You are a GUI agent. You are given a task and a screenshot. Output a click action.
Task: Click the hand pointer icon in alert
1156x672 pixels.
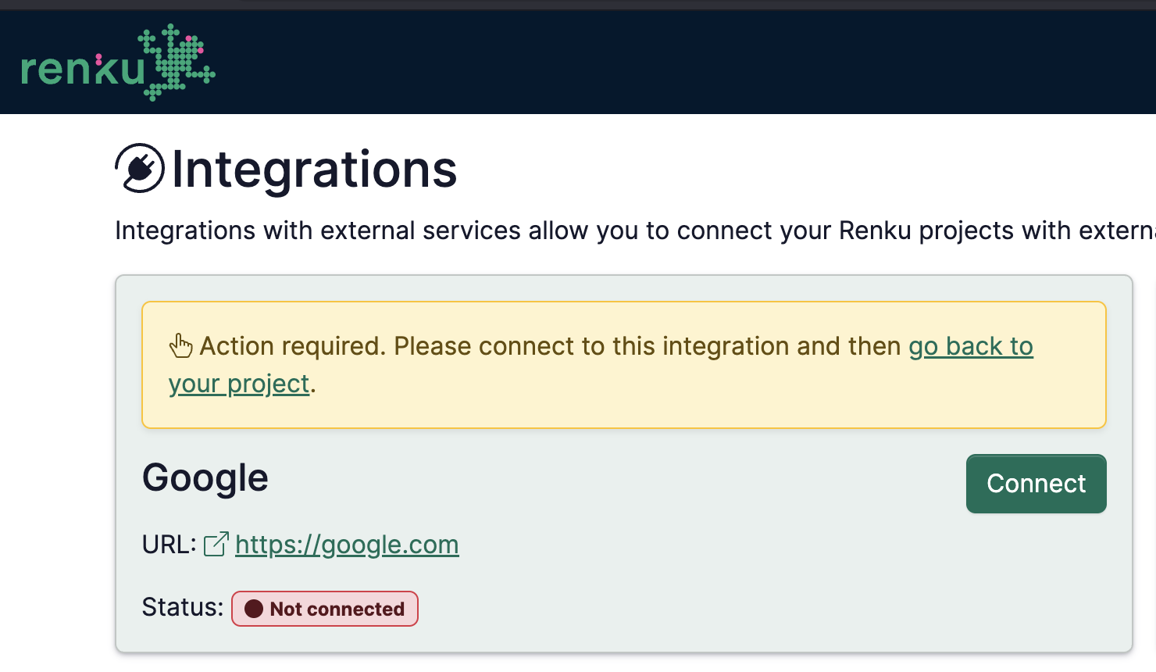point(181,345)
